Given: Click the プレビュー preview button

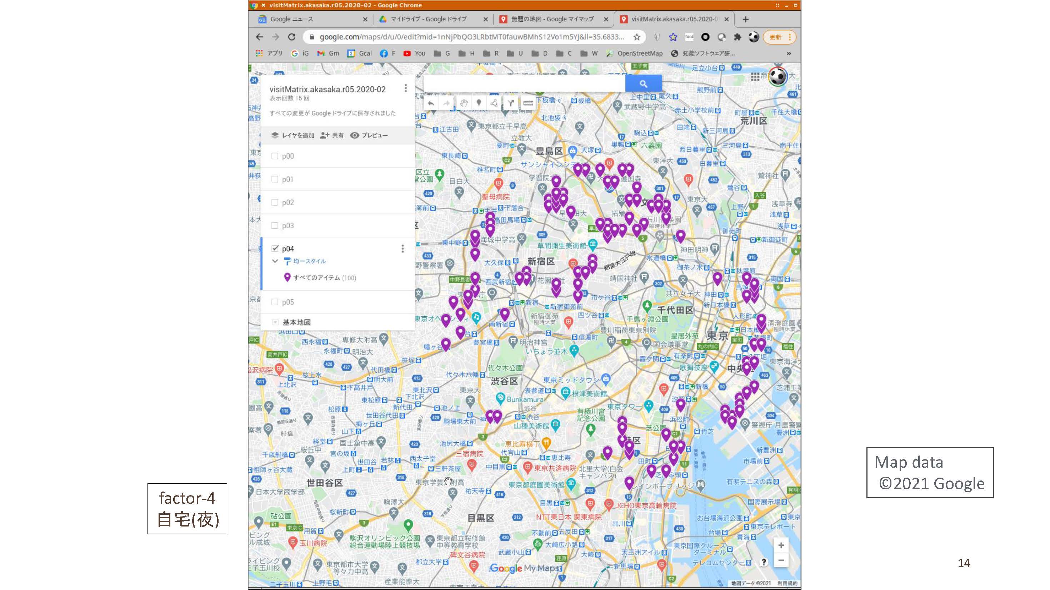Looking at the screenshot, I should pyautogui.click(x=369, y=135).
